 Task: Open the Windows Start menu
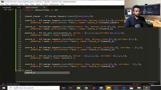point(4,88)
